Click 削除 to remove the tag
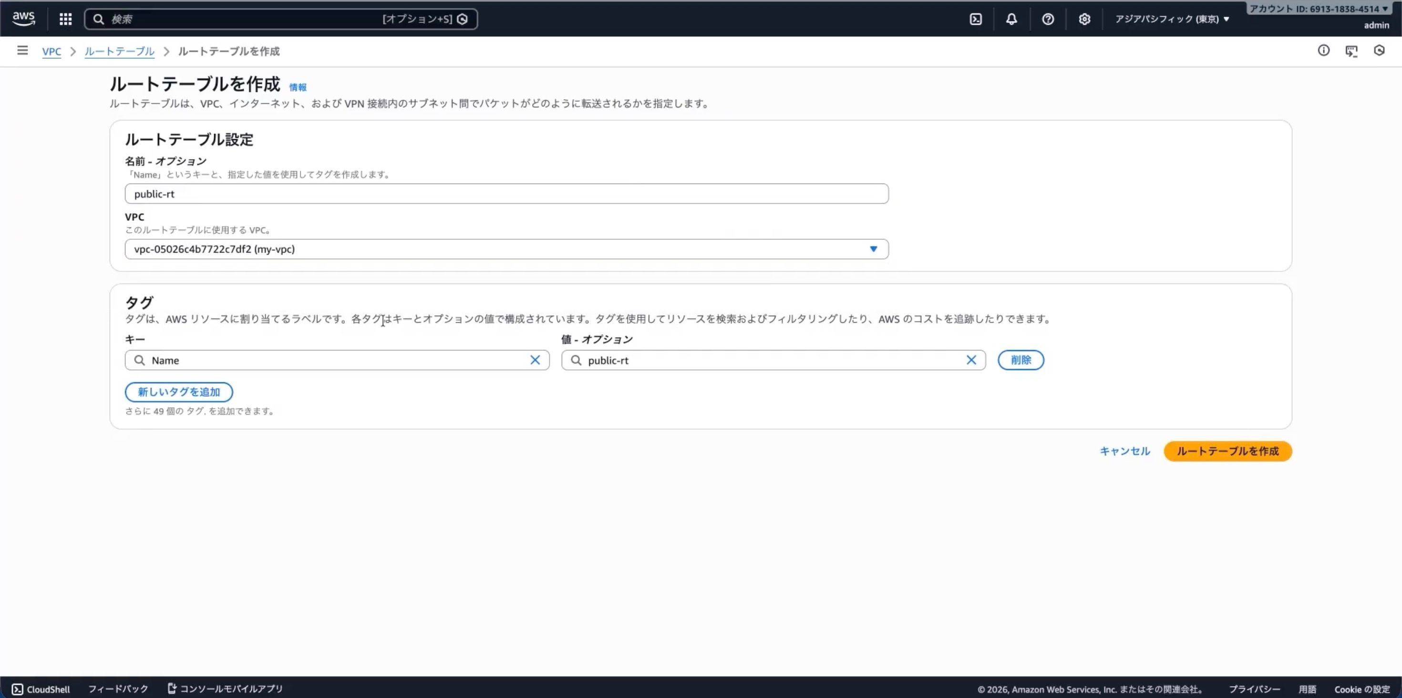This screenshot has width=1402, height=698. pyautogui.click(x=1021, y=360)
